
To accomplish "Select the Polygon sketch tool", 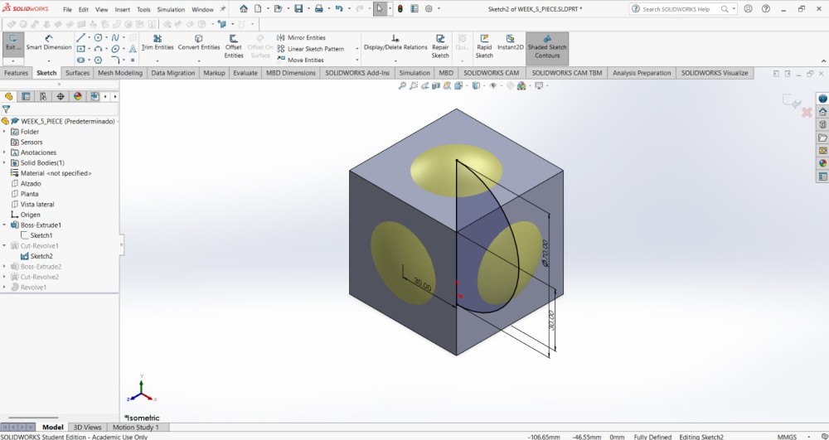I will point(98,60).
